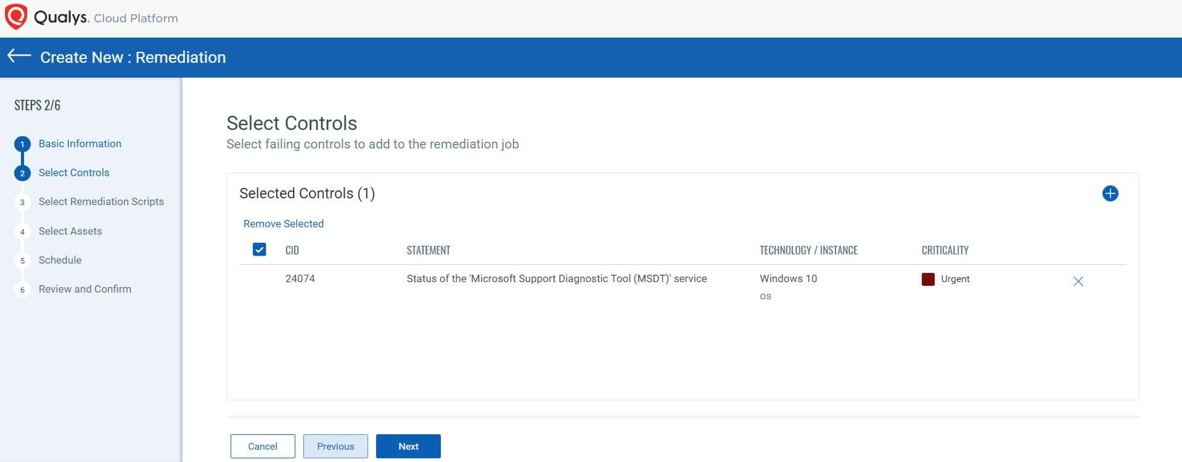Image resolution: width=1182 pixels, height=462 pixels.
Task: Add controls with the plus icon
Action: 1110,193
